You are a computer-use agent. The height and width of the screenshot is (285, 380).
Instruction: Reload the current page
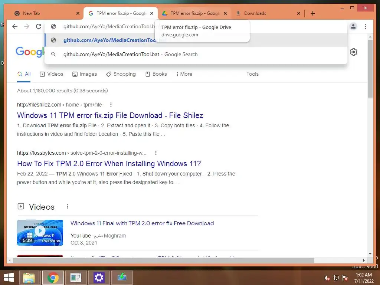click(x=39, y=26)
